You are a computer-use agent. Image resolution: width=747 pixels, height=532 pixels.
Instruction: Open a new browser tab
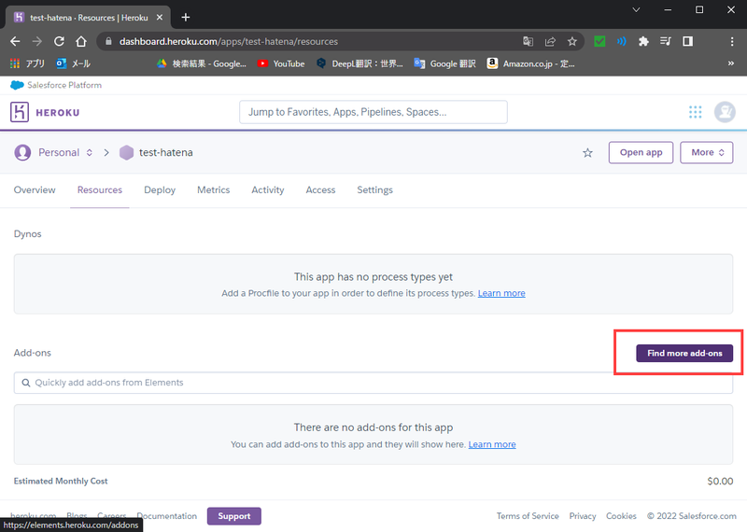pos(186,18)
